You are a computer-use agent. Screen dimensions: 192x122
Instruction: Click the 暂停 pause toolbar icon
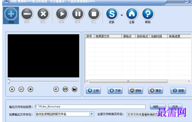78,15
